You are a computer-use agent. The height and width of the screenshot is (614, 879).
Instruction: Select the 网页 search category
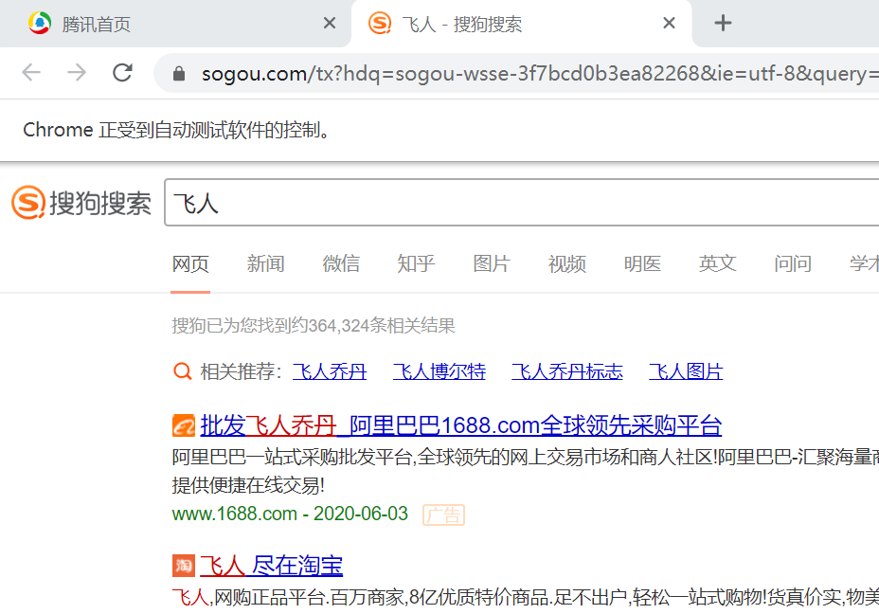pos(190,263)
